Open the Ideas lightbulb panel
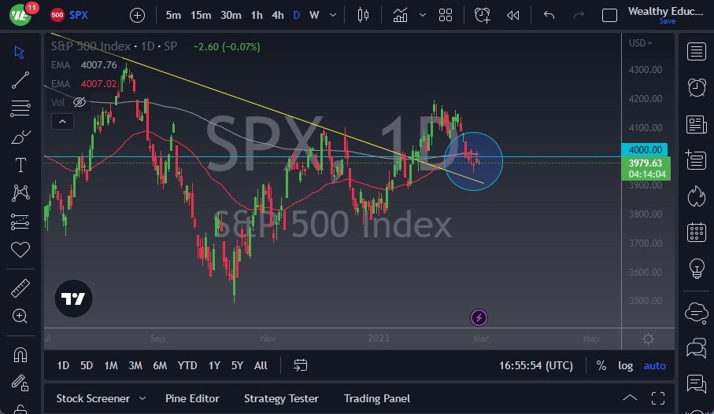 (x=696, y=268)
